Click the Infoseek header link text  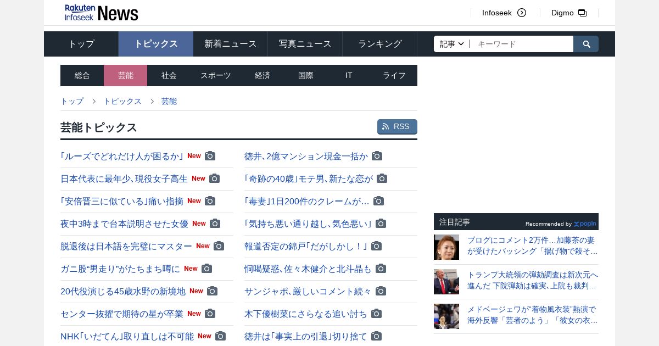point(497,13)
